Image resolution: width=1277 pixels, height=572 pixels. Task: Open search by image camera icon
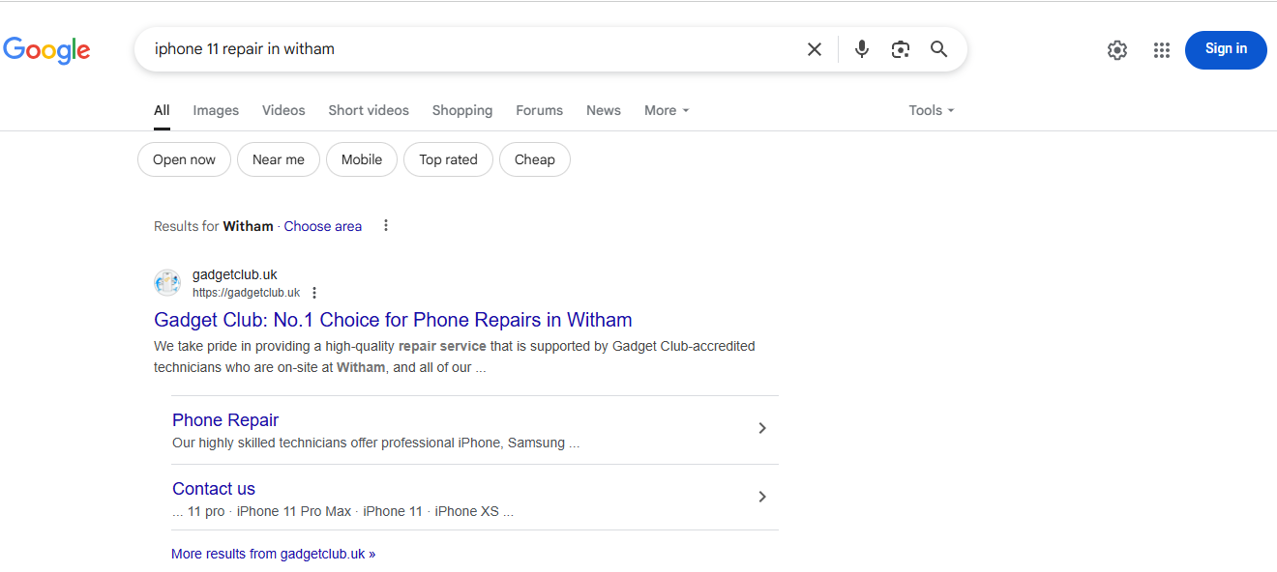pos(901,49)
